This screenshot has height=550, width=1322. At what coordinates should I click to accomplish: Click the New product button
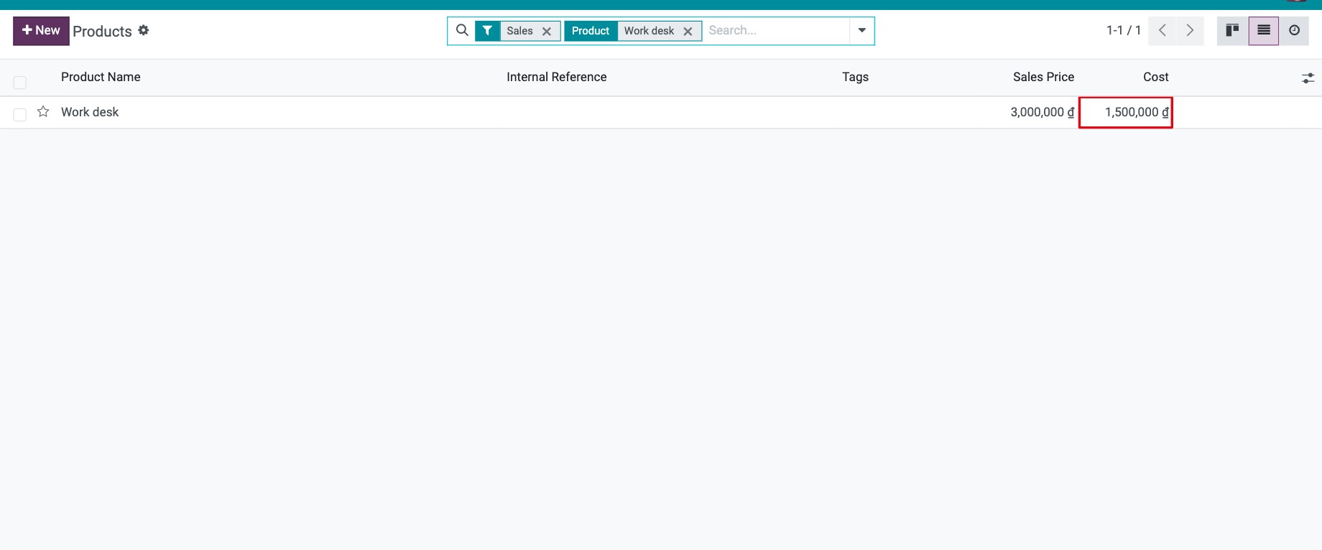tap(41, 31)
